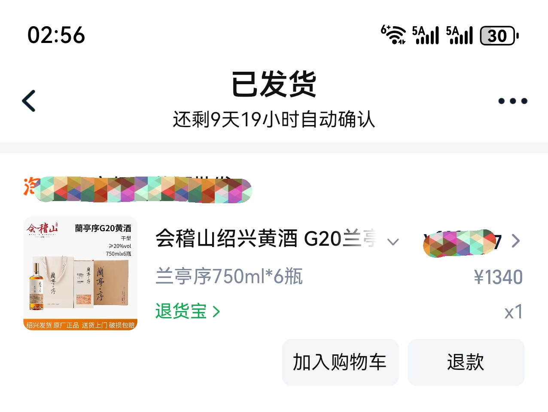The image size is (548, 412).
Task: Tap the 已发货 status title
Action: pyautogui.click(x=274, y=84)
